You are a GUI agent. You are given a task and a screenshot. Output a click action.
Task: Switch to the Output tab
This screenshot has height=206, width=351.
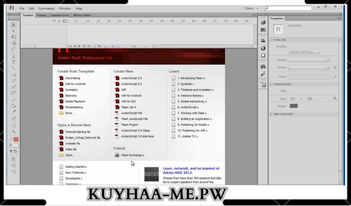tap(41, 15)
